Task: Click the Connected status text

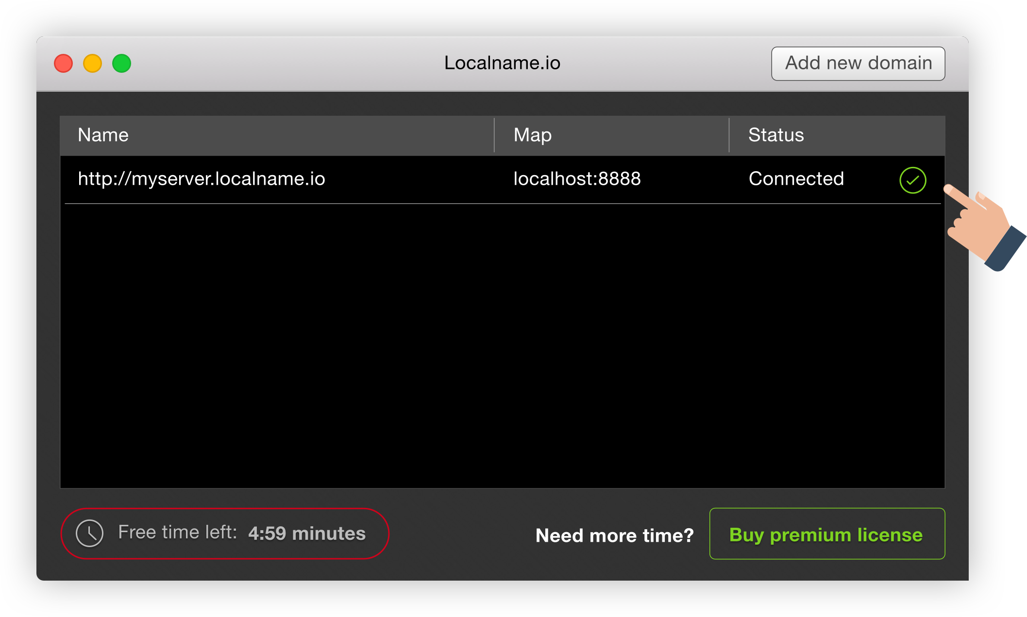Action: (796, 179)
